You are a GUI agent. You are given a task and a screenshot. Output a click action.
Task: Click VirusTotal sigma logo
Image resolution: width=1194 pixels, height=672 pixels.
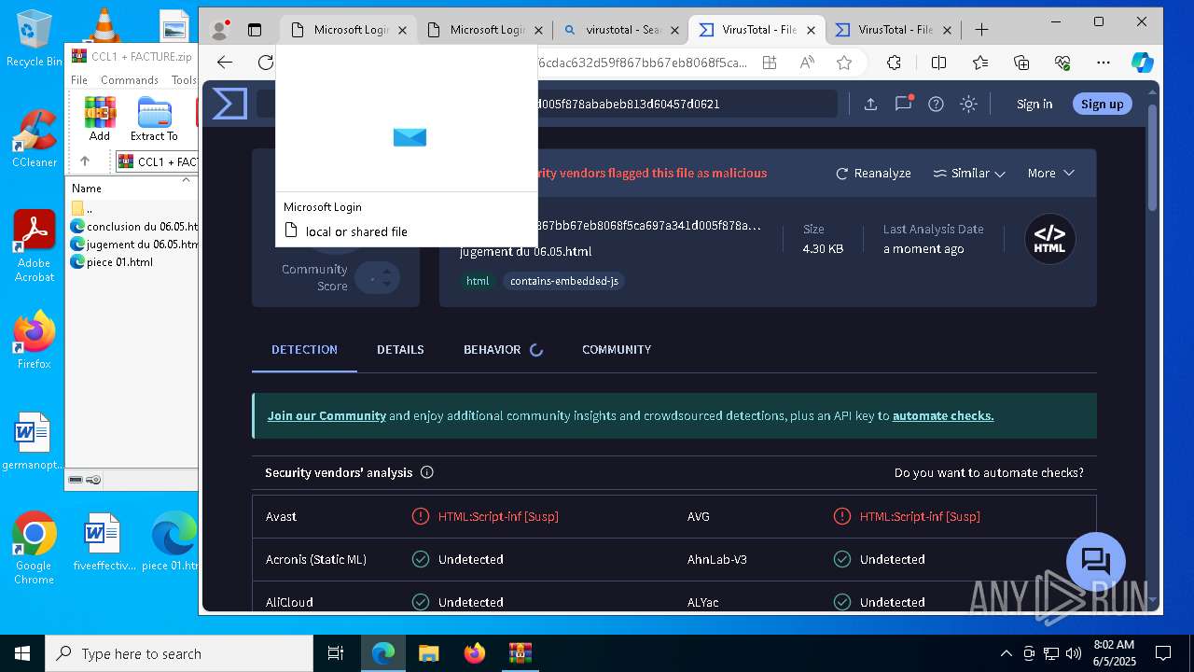(229, 104)
